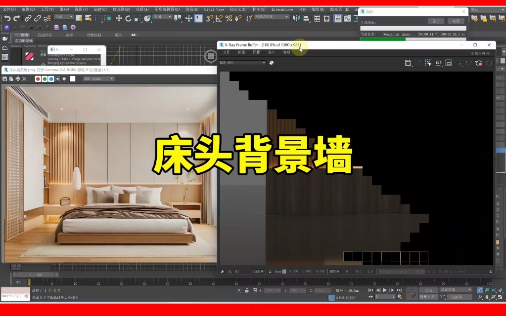Activate the Select and Place tool
The image size is (506, 316).
(147, 18)
